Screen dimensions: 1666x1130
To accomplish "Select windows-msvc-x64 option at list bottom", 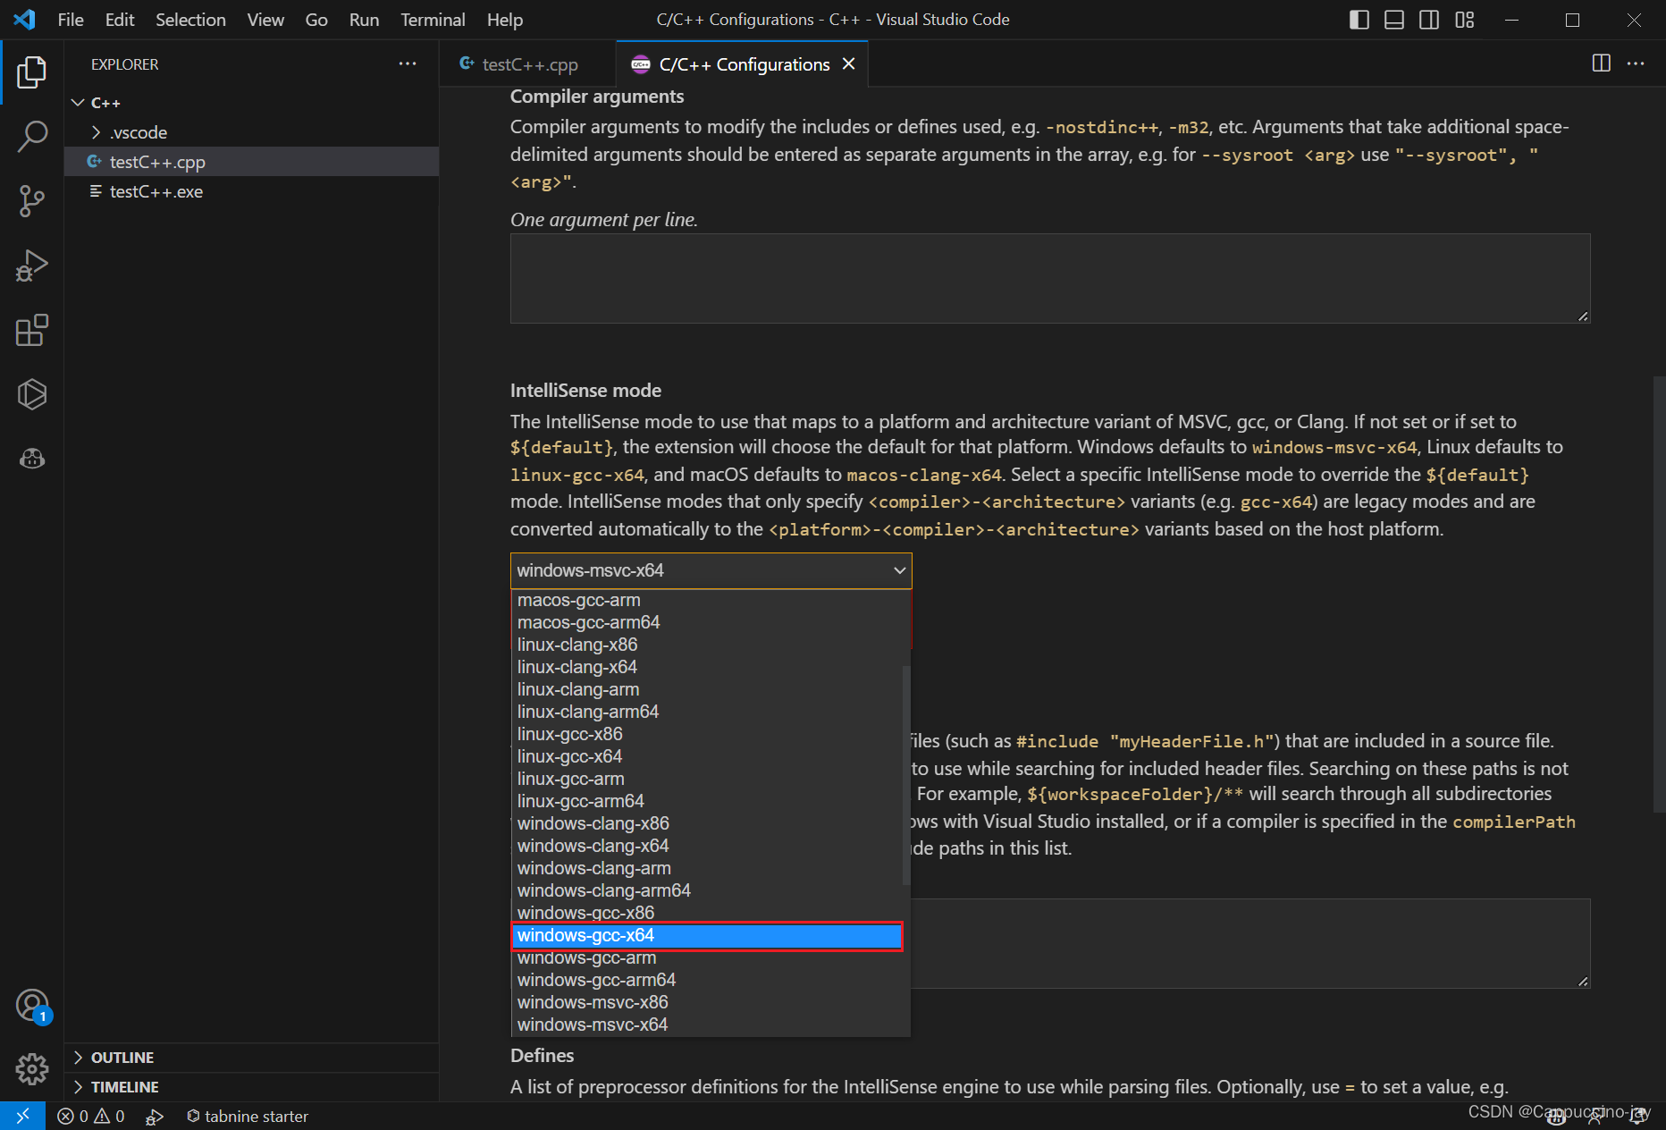I will (707, 1025).
